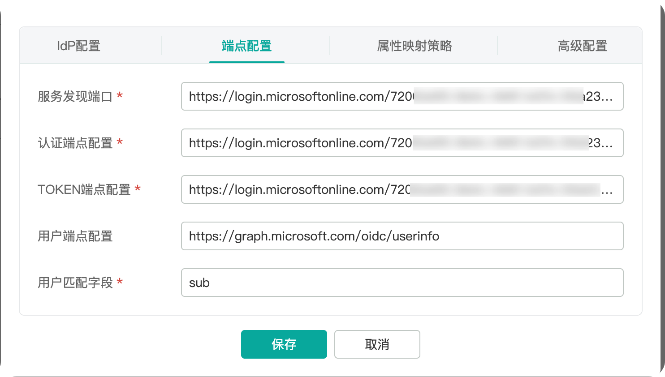Click the 取消 button to cancel
The height and width of the screenshot is (377, 665).
(x=377, y=344)
